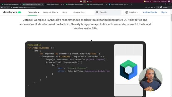Click 'AnimatedVisibility(expanded)' code line
This screenshot has width=172, height=97.
pyautogui.click(x=62, y=62)
